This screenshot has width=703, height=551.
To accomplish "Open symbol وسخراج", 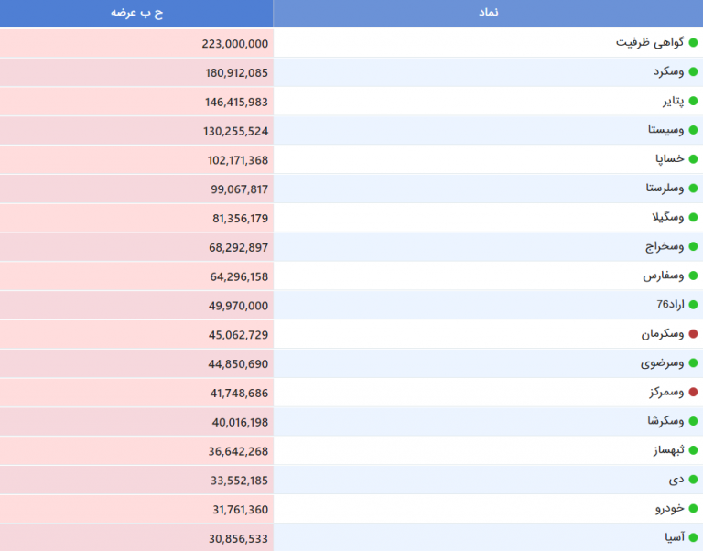I will (665, 247).
